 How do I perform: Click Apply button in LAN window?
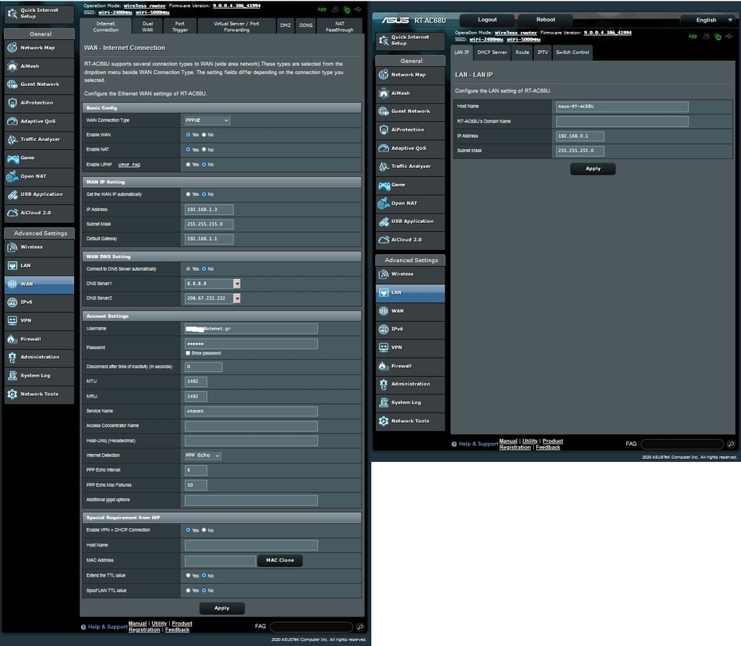tap(593, 169)
